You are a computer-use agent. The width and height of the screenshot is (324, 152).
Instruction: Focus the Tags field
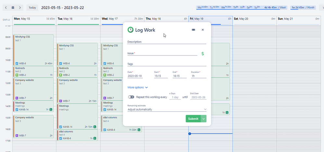[167, 64]
